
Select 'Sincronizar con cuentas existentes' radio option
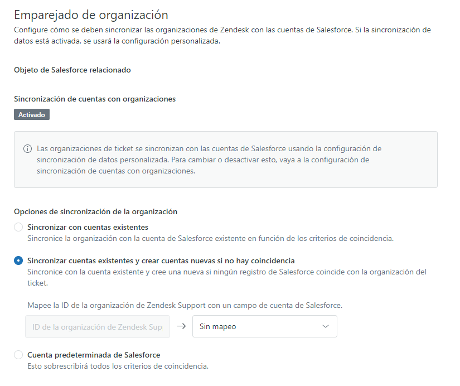tap(18, 227)
